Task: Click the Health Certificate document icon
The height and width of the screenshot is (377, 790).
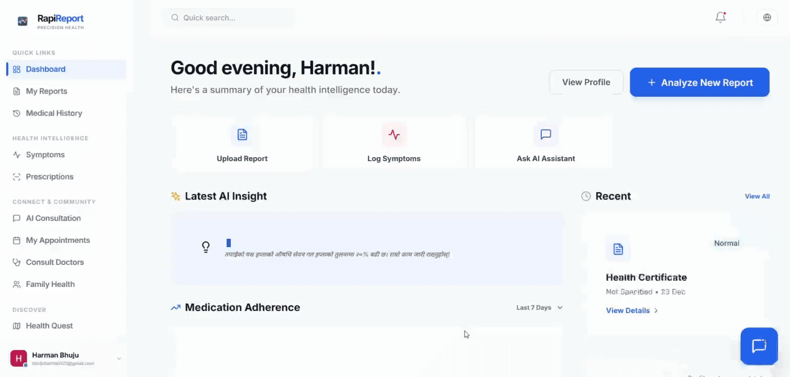Action: pyautogui.click(x=618, y=249)
